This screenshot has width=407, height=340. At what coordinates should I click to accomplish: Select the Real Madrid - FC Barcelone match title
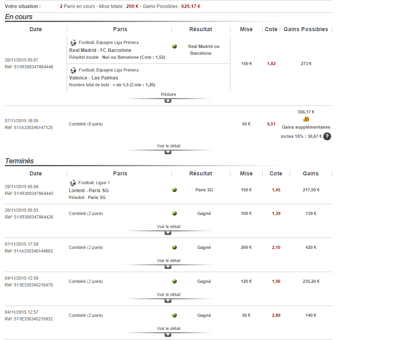coord(100,50)
